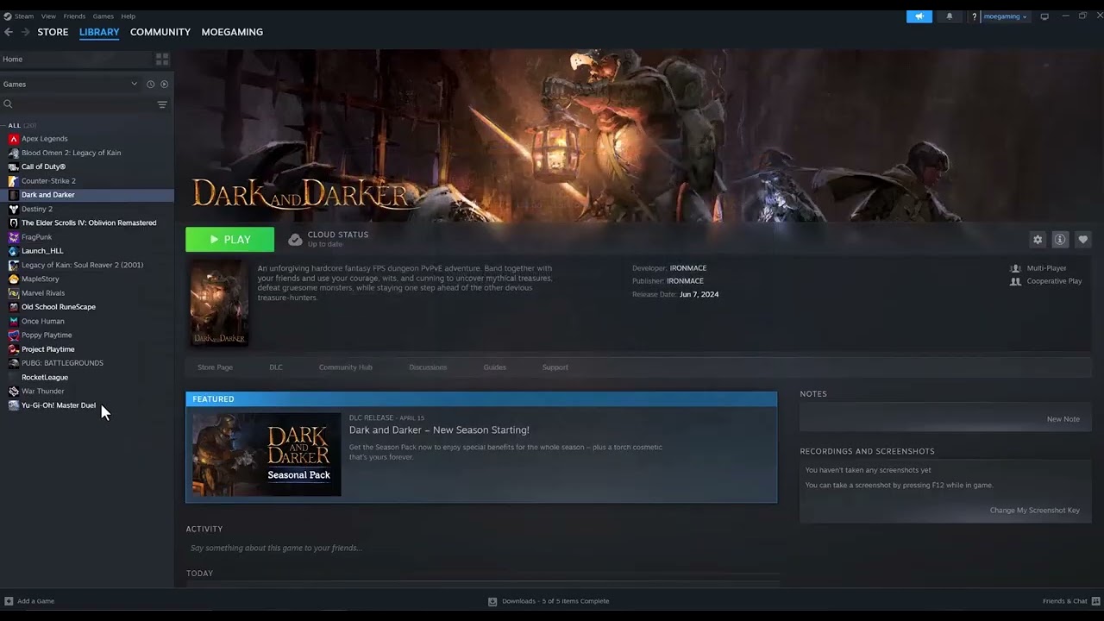1104x621 pixels.
Task: Open the Games menu in menu bar
Action: click(x=103, y=16)
